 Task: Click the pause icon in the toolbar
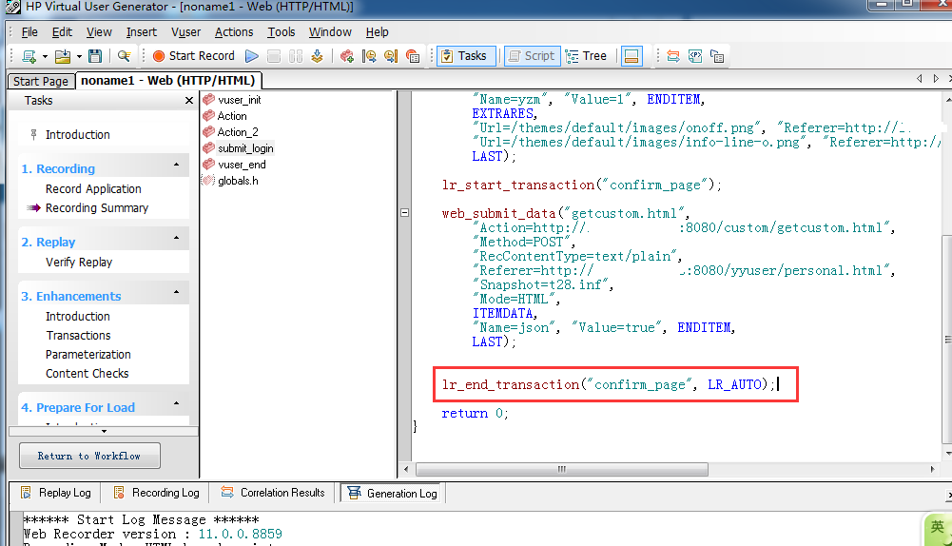296,56
